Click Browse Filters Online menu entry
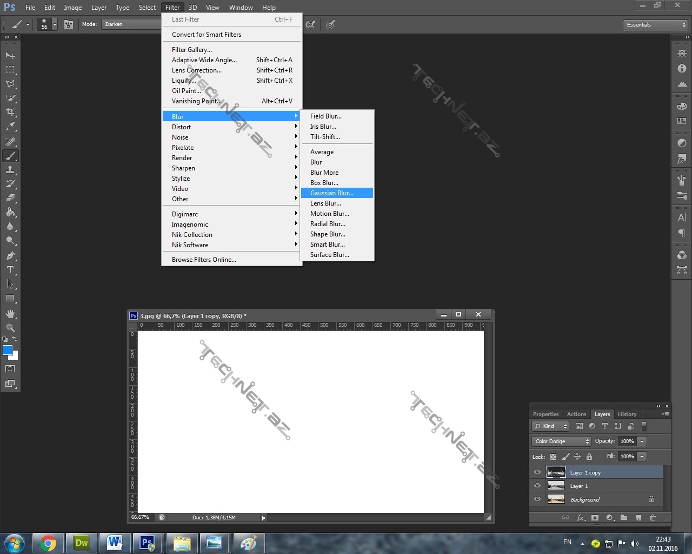Screen dimensions: 692x554 coord(204,260)
